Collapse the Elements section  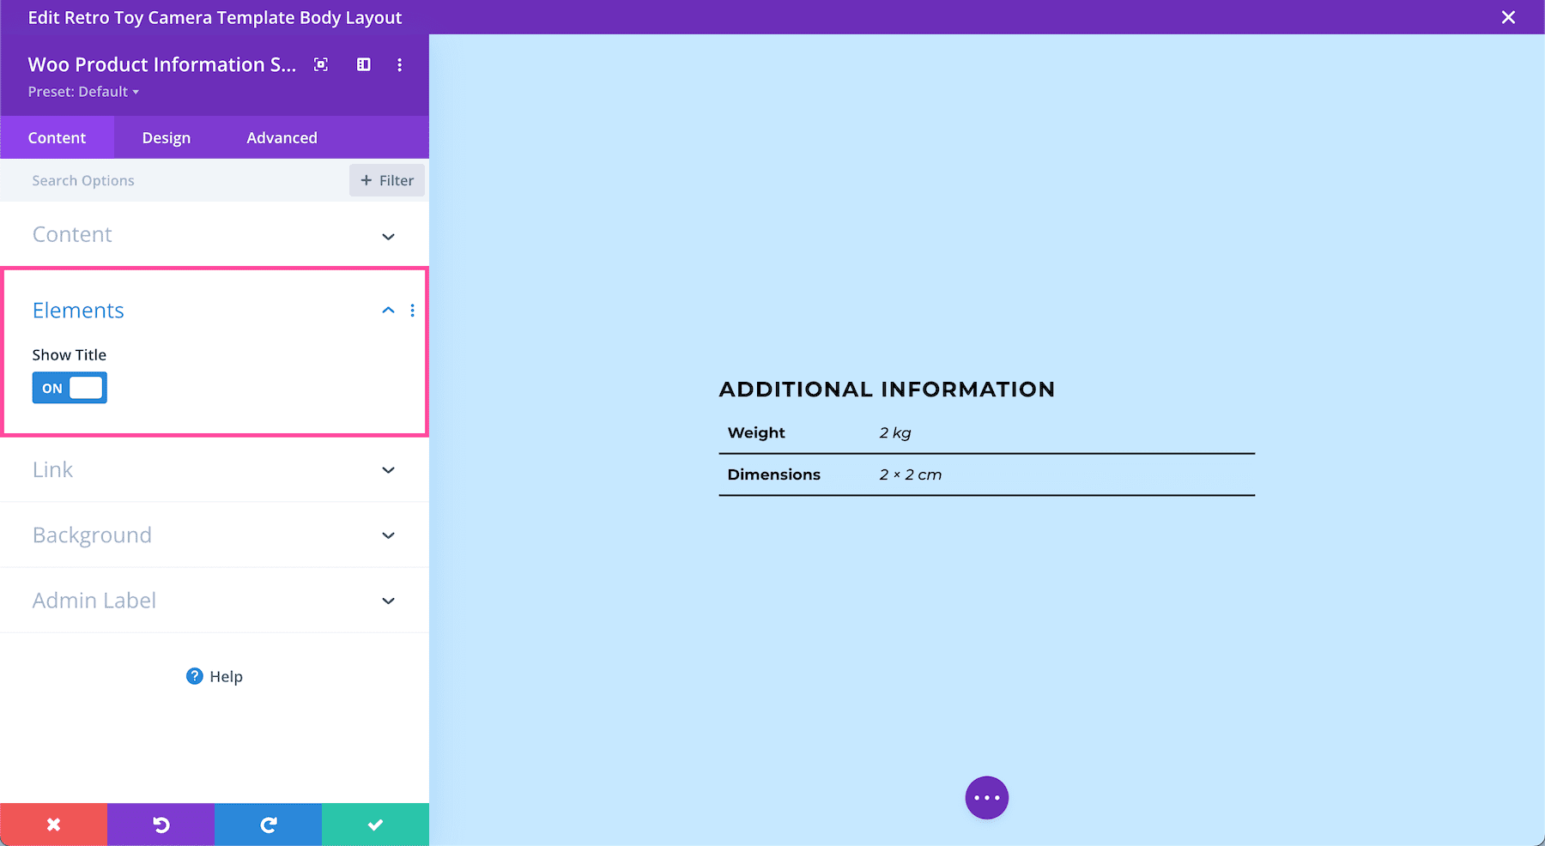(x=388, y=311)
